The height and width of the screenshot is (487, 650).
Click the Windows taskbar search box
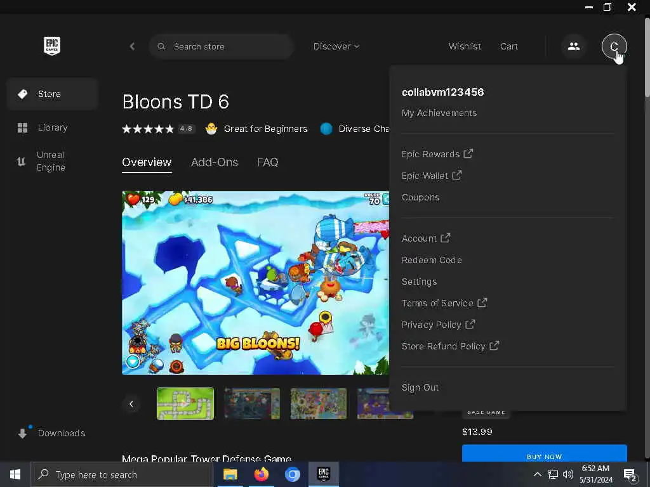coord(122,474)
